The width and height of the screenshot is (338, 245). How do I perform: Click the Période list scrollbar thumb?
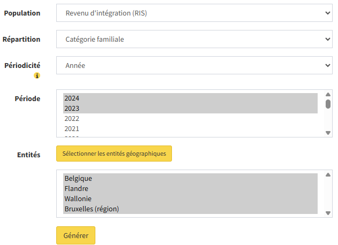[x=328, y=104]
